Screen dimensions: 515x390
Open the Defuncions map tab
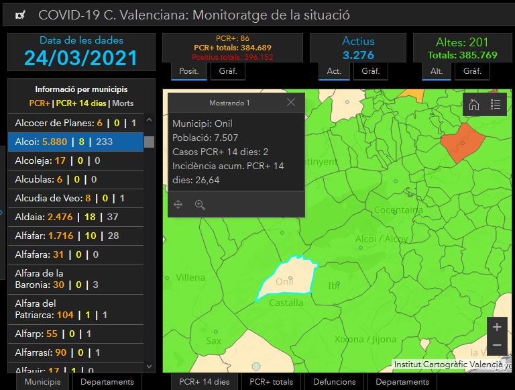334,381
